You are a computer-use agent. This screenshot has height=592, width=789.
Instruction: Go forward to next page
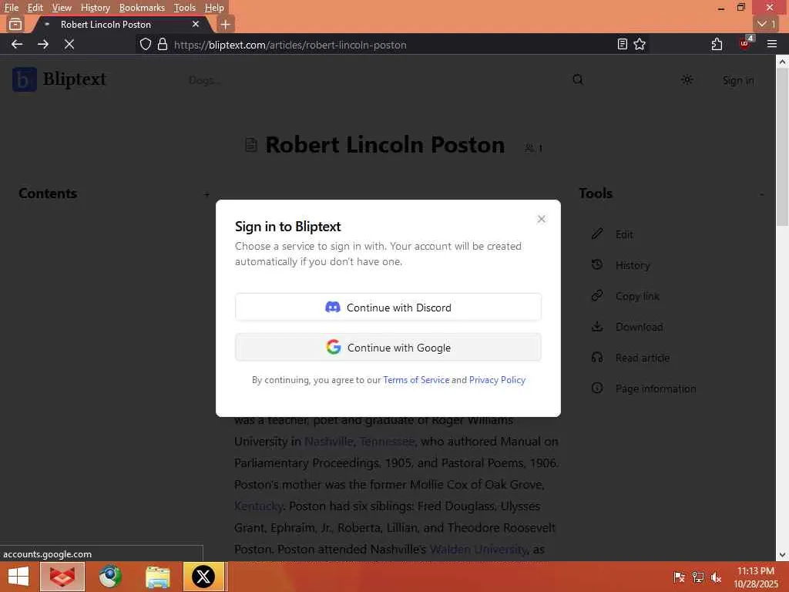43,44
